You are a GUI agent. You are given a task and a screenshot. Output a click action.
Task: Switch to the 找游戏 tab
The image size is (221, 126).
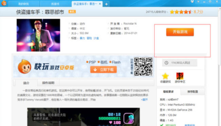pos(55,4)
